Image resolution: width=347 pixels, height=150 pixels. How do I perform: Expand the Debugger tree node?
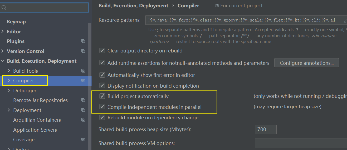point(9,90)
